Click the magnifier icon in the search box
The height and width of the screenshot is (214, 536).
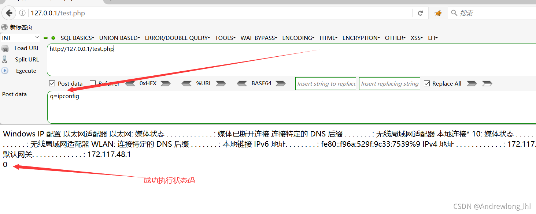click(454, 13)
